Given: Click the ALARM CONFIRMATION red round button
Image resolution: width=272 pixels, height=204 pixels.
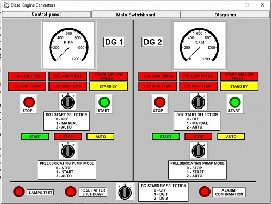Looking at the screenshot, I should 205,192.
